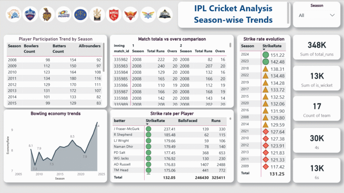Choose the Rajasthan Royals logo
Screen dimensions: 344x193
tap(80, 14)
